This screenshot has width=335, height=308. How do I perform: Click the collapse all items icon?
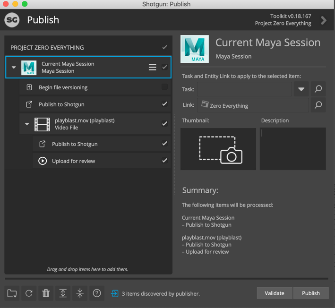80,293
